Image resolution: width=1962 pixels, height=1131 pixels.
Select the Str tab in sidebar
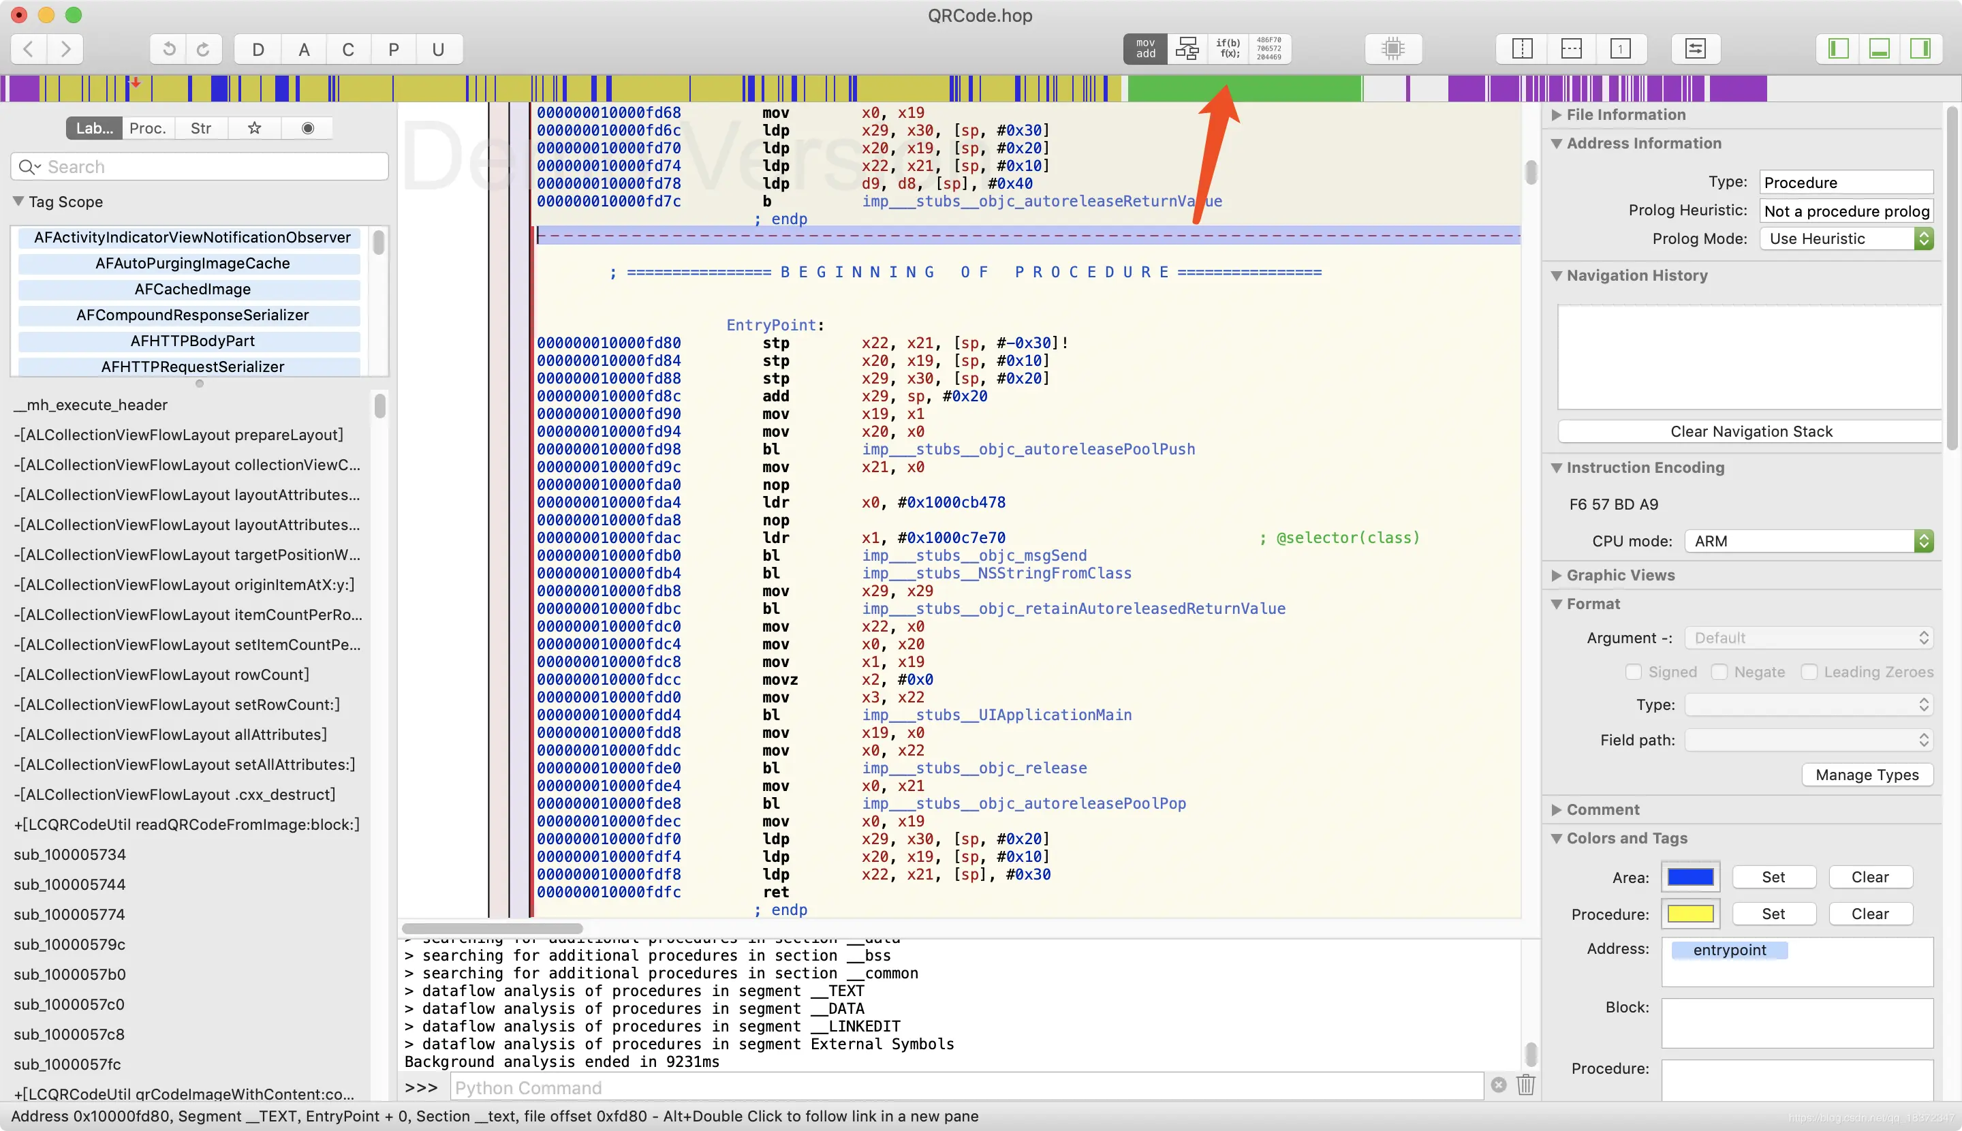pyautogui.click(x=200, y=128)
